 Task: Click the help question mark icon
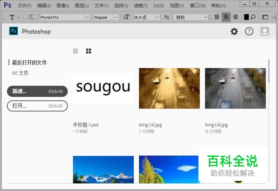[249, 31]
